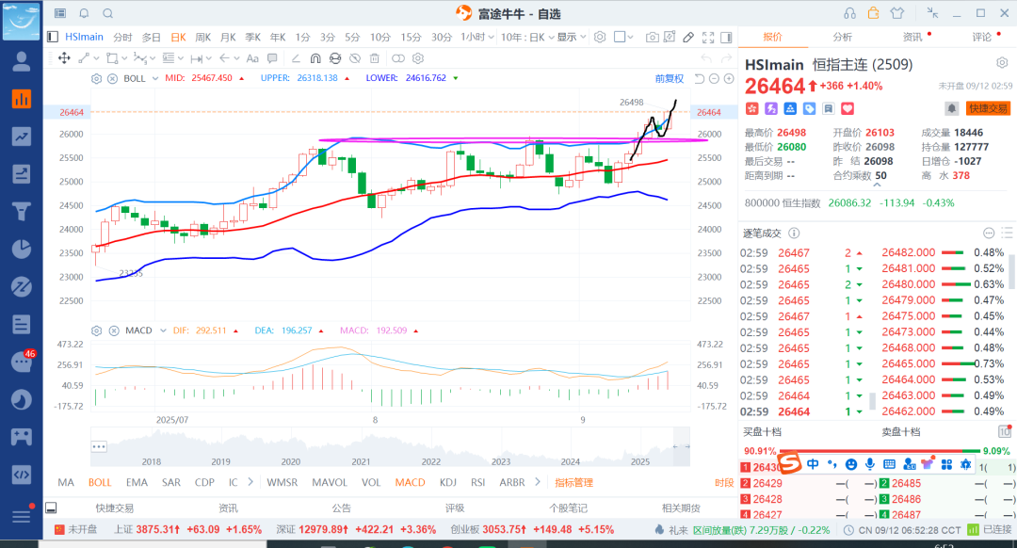Viewport: 1017px width, 548px height.
Task: Open the code editor sidebar icon
Action: pyautogui.click(x=22, y=474)
